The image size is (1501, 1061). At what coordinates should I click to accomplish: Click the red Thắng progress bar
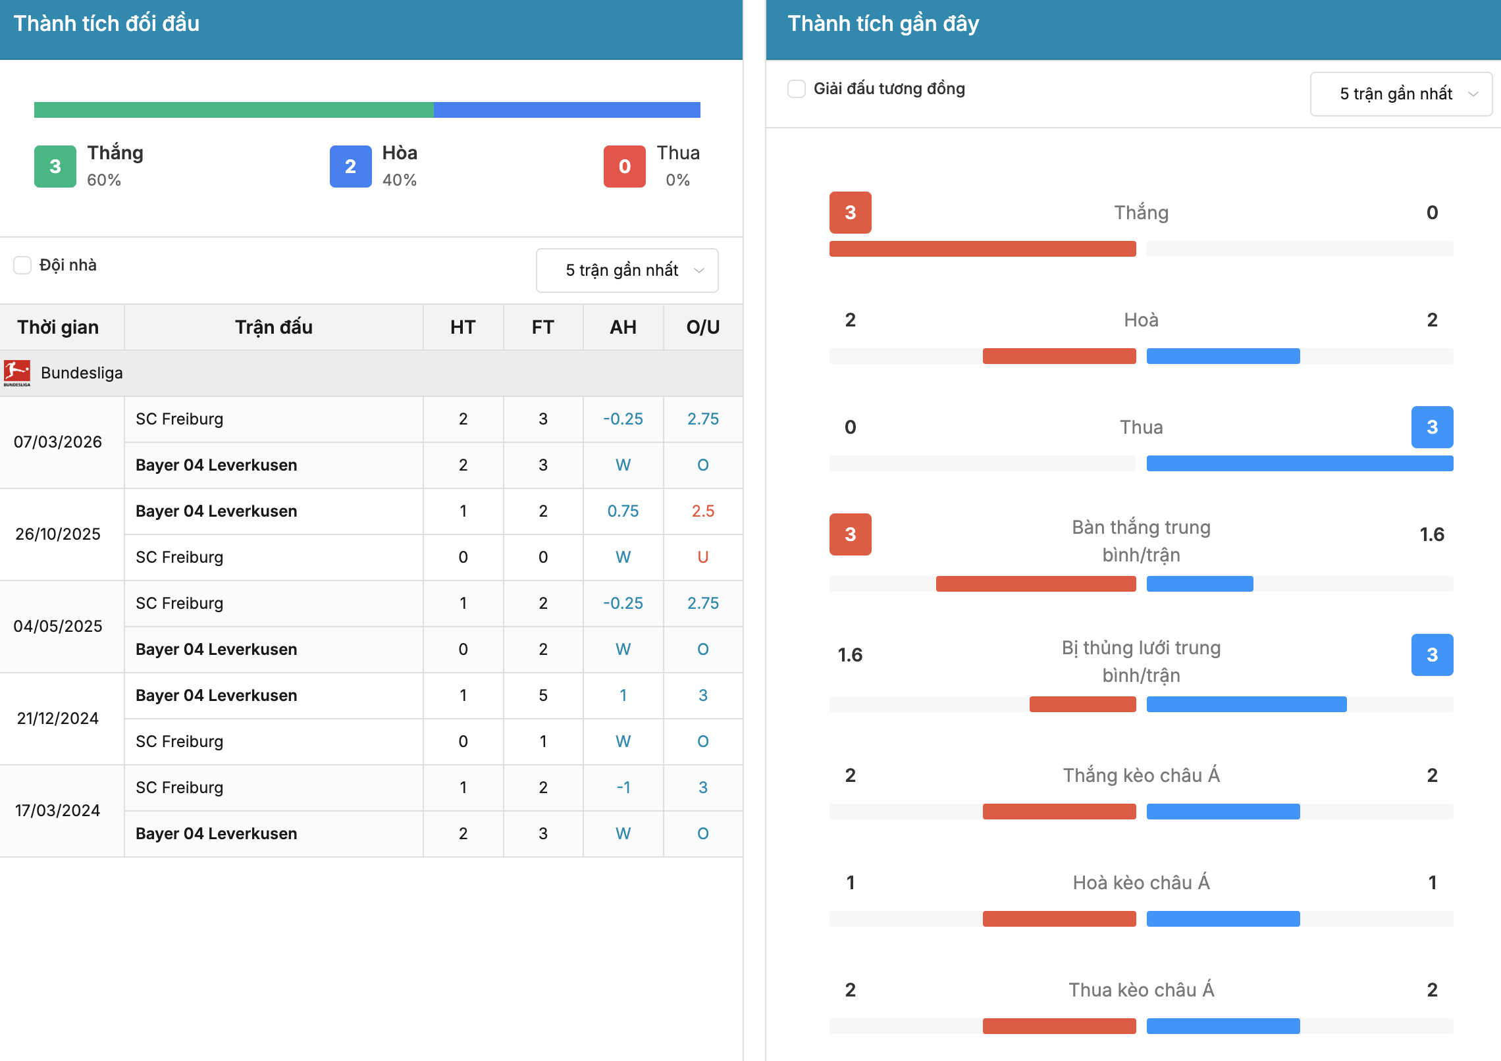click(x=983, y=249)
